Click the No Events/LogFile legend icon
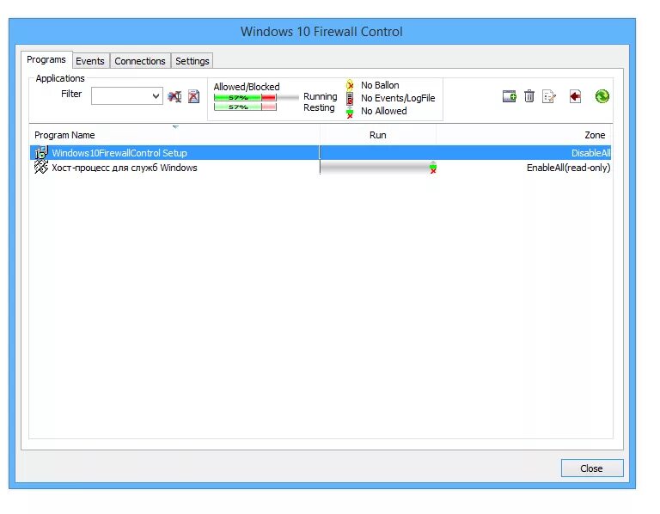Image resolution: width=660 pixels, height=514 pixels. (350, 99)
